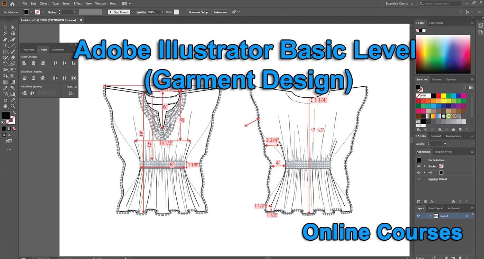
Task: Expand the Fill attribute in Appearance panel
Action: [x=424, y=172]
